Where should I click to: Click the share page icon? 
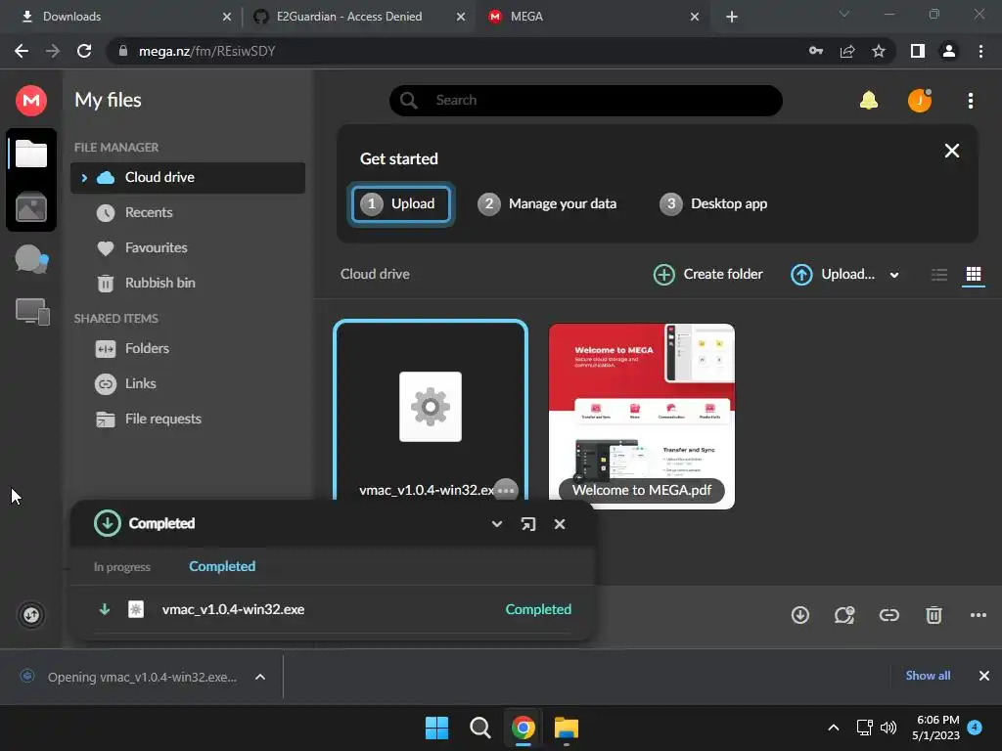click(847, 51)
